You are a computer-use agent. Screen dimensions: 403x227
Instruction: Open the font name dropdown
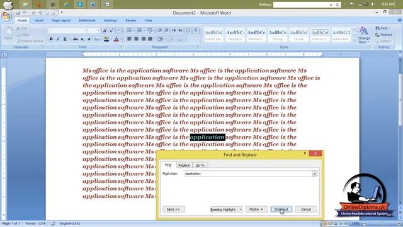click(x=86, y=31)
